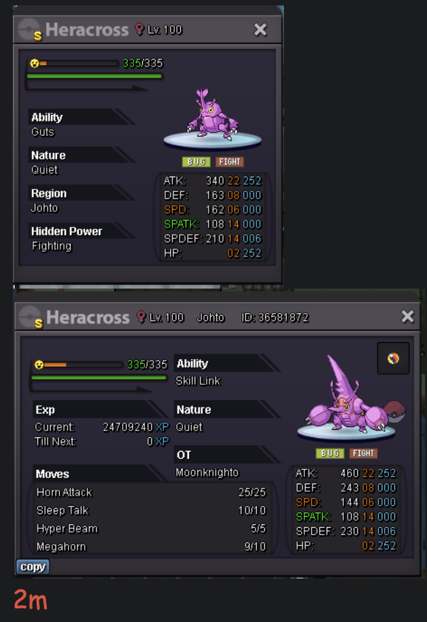The image size is (427, 622).
Task: Click the female gender symbol in the lower window
Action: [x=141, y=316]
